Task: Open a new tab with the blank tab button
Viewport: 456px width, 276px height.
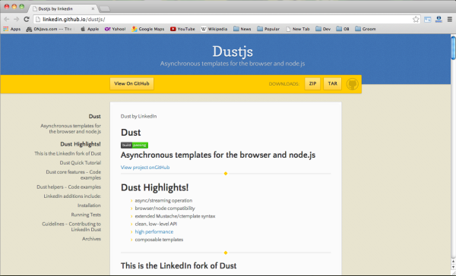Action: (105, 9)
